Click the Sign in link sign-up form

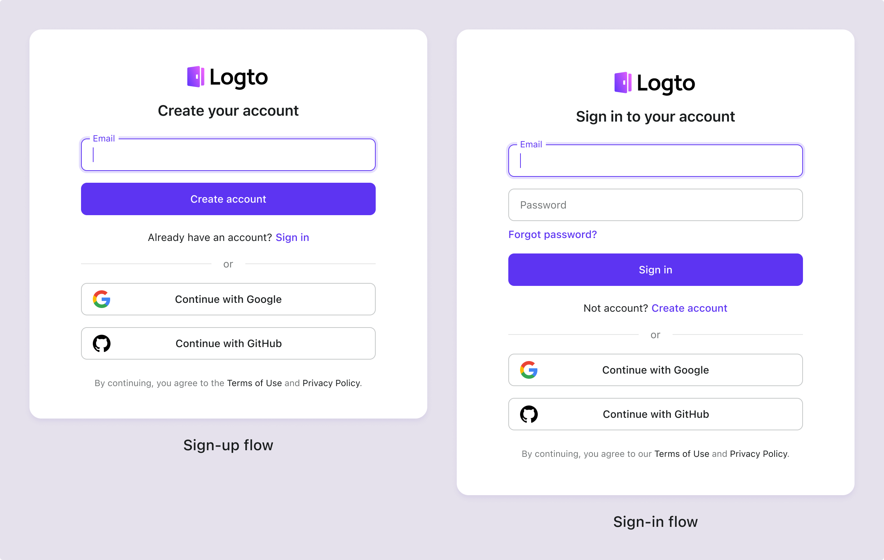pos(292,237)
